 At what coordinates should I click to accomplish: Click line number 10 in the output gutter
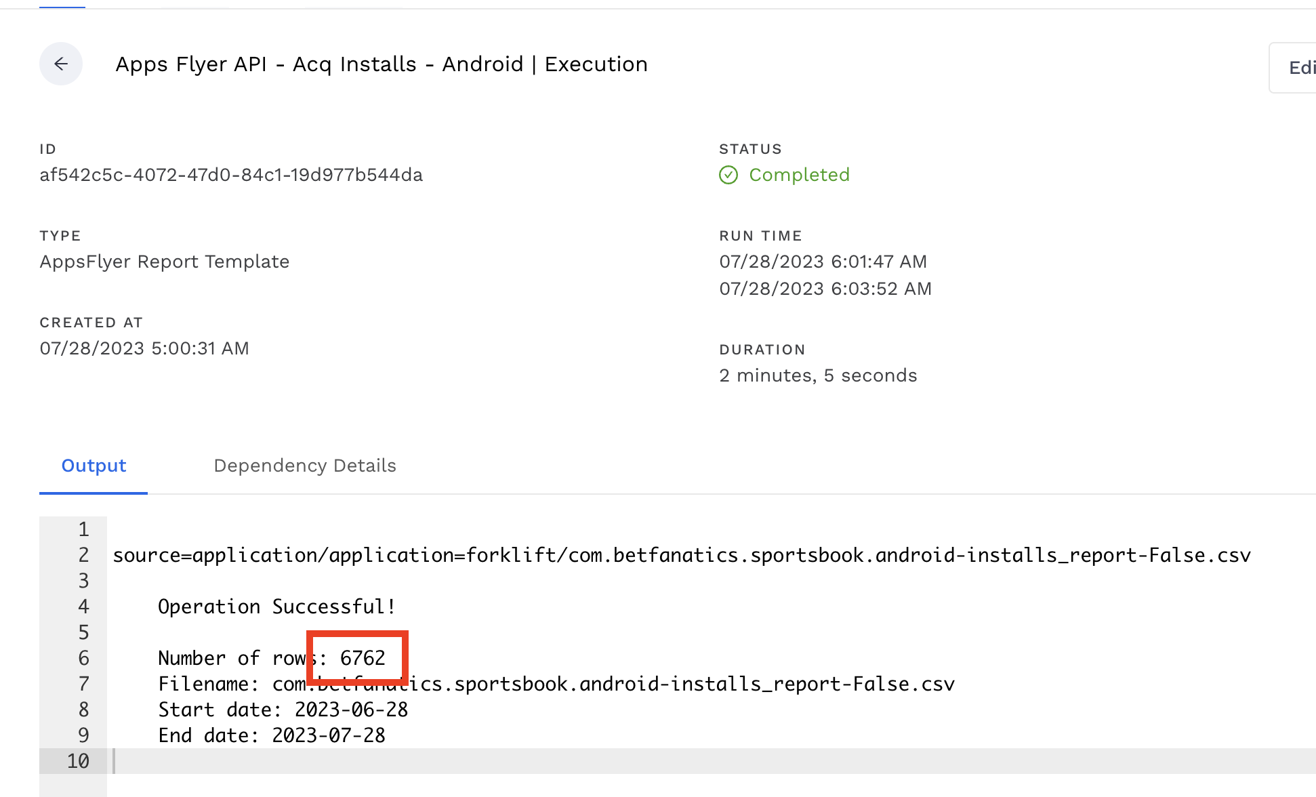77,761
